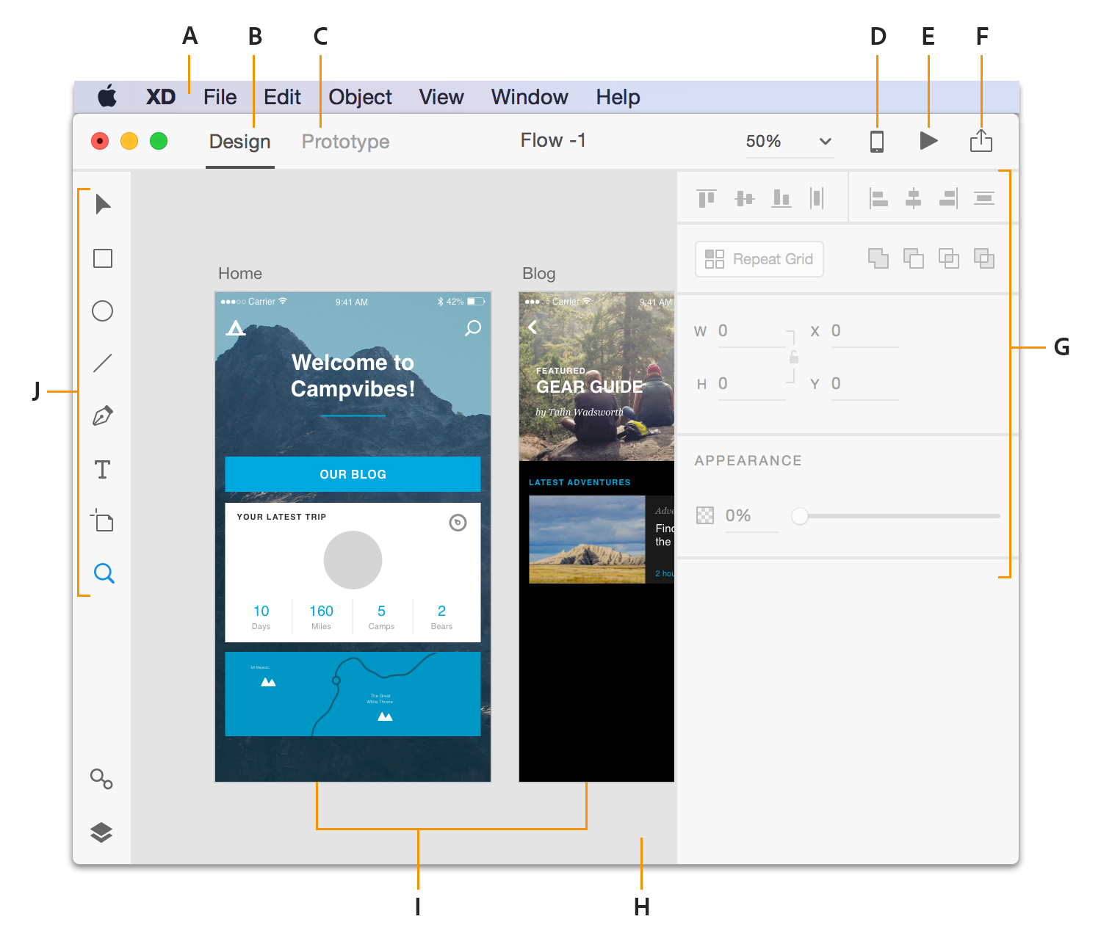1101x944 pixels.
Task: Select the Ellipse tool
Action: [103, 311]
